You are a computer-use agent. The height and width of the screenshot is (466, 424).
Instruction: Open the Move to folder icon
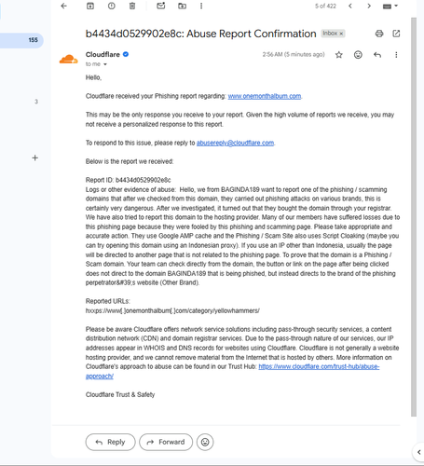(182, 6)
